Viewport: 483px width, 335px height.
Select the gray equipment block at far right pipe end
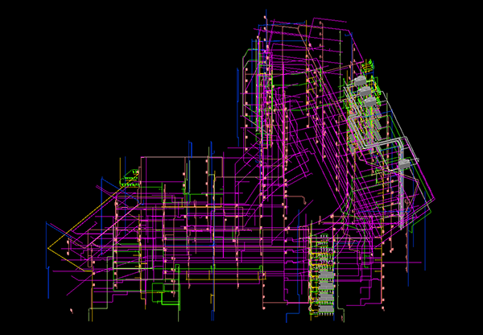406,162
